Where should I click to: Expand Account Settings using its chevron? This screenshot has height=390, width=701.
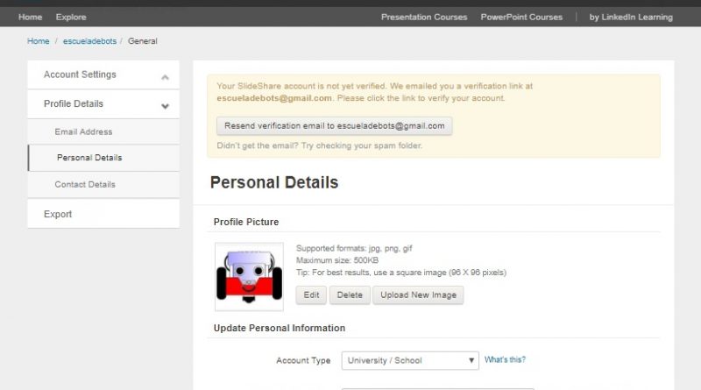[x=165, y=76]
